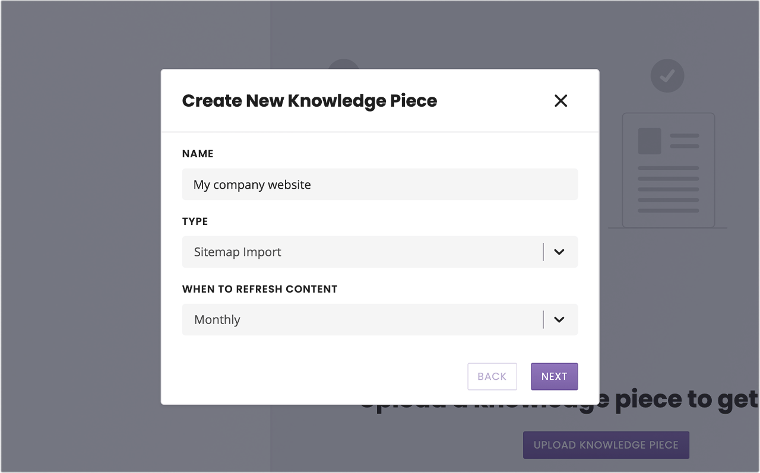Image resolution: width=760 pixels, height=473 pixels.
Task: Go back with the Back button
Action: coord(492,376)
